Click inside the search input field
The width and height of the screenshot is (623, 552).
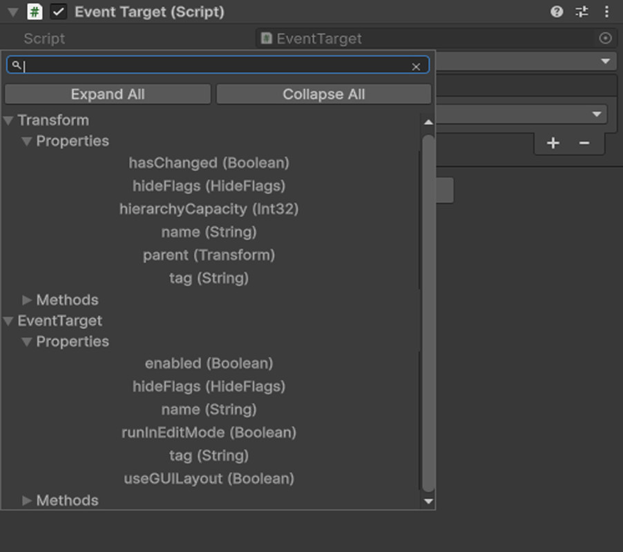tap(207, 66)
